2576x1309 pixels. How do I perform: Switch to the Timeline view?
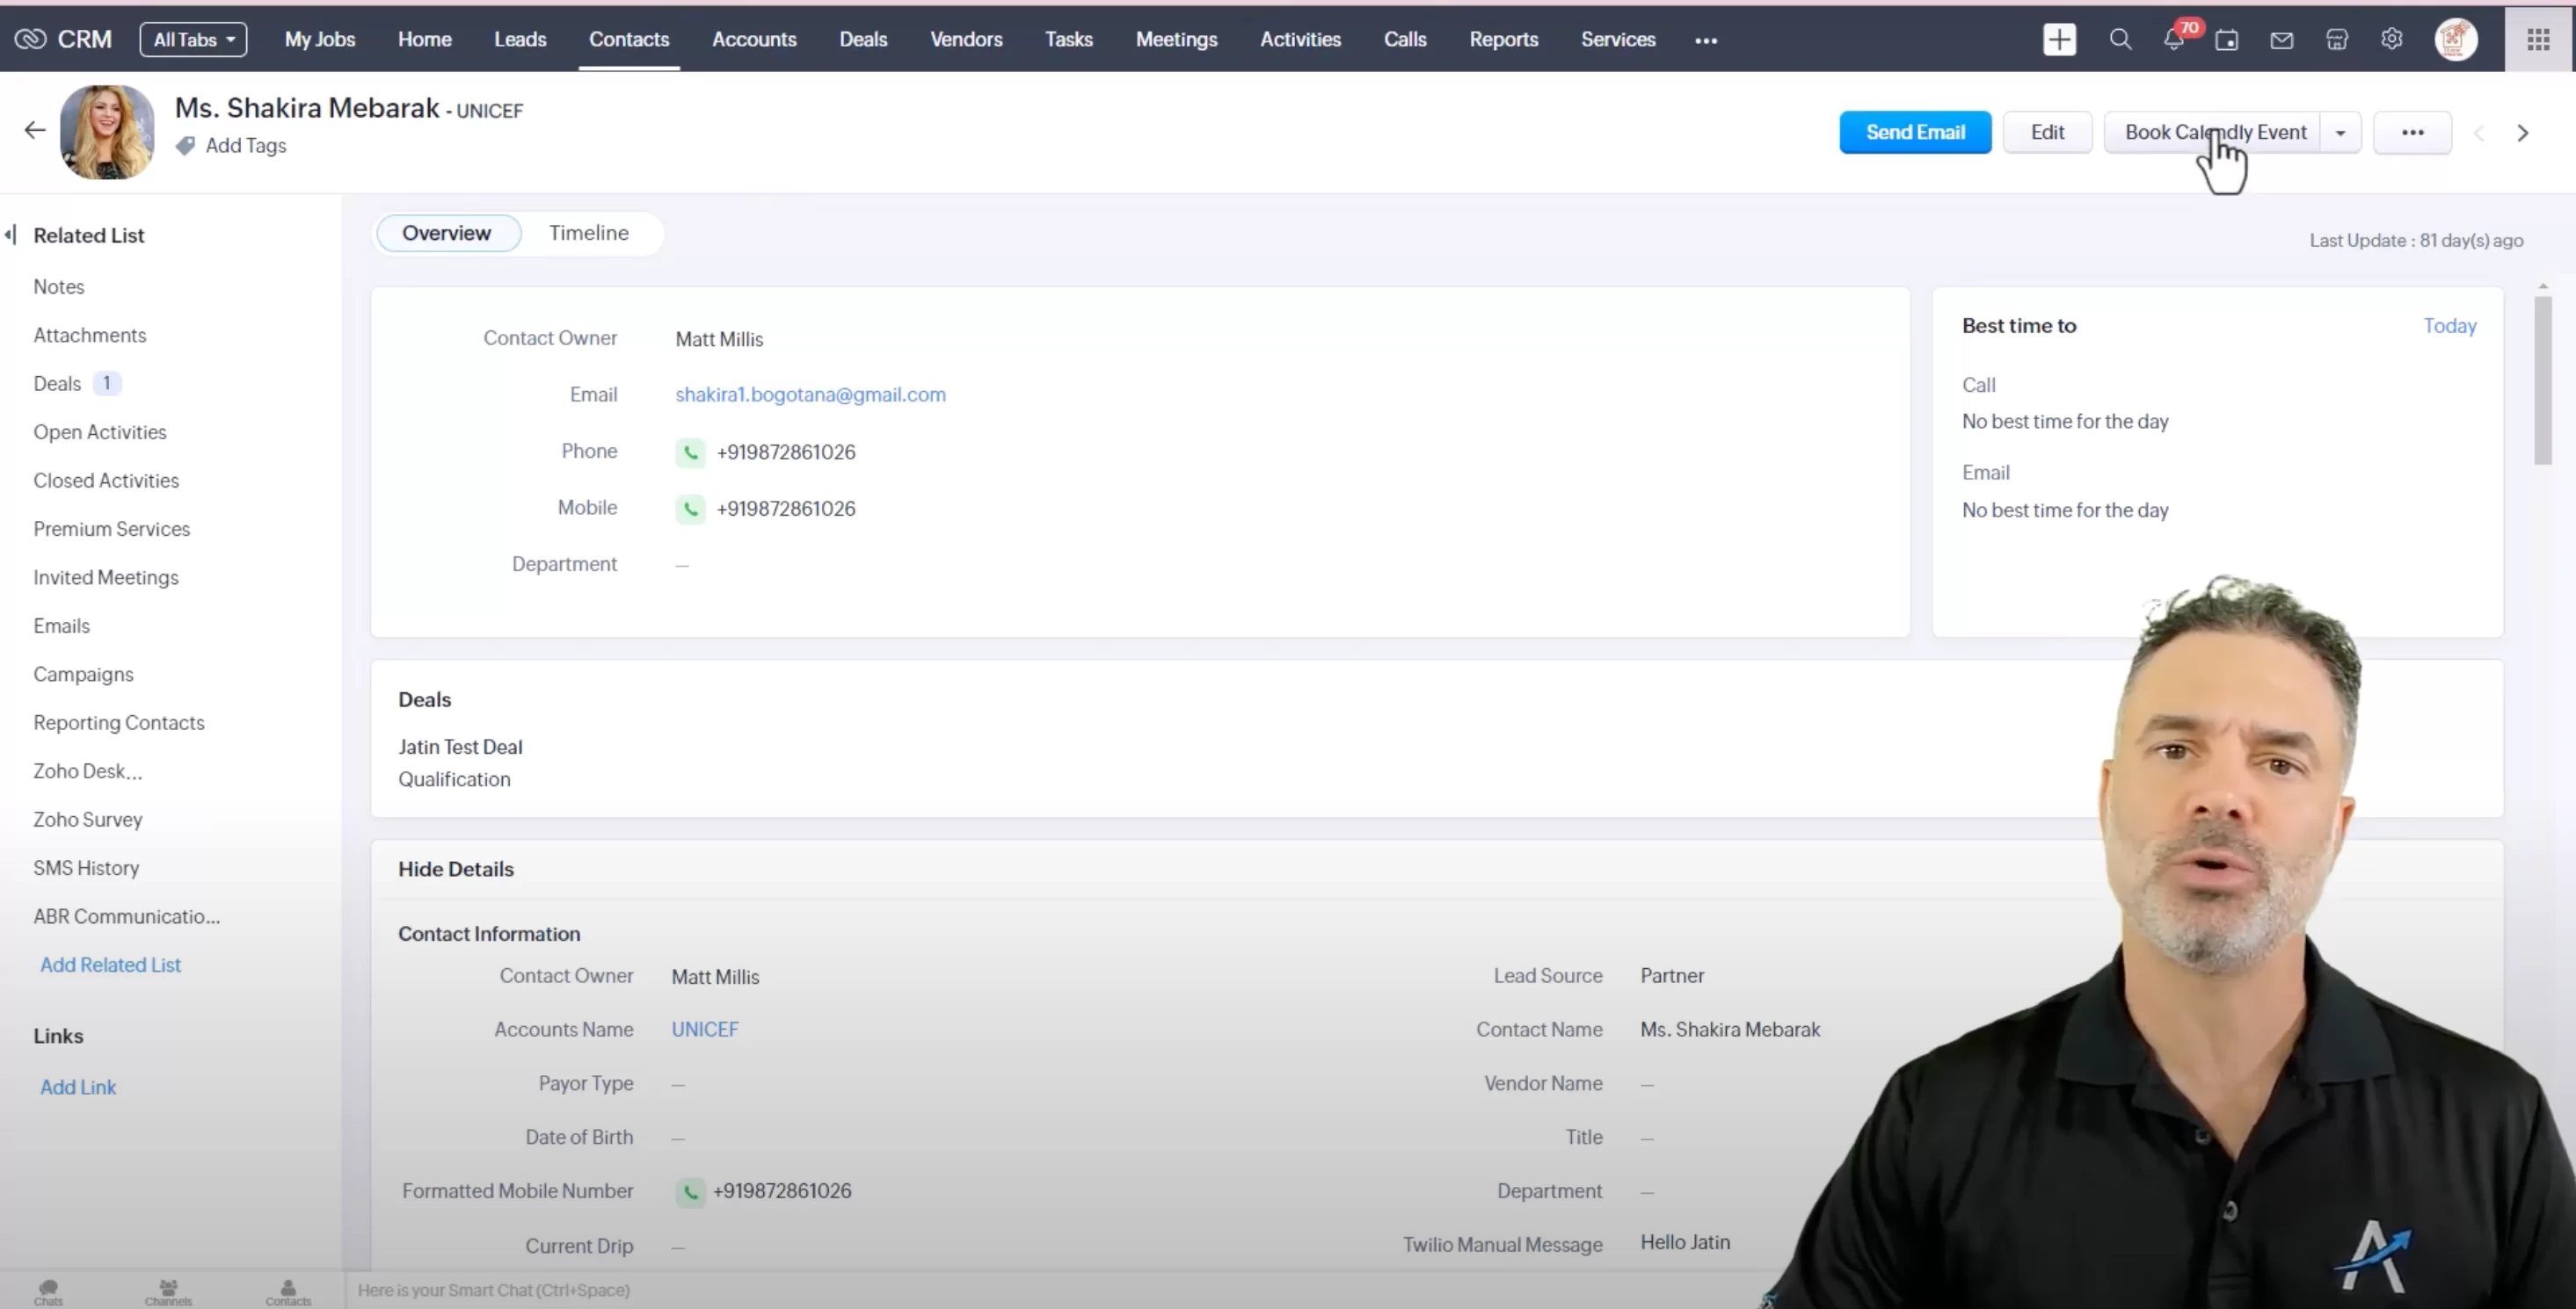click(588, 233)
